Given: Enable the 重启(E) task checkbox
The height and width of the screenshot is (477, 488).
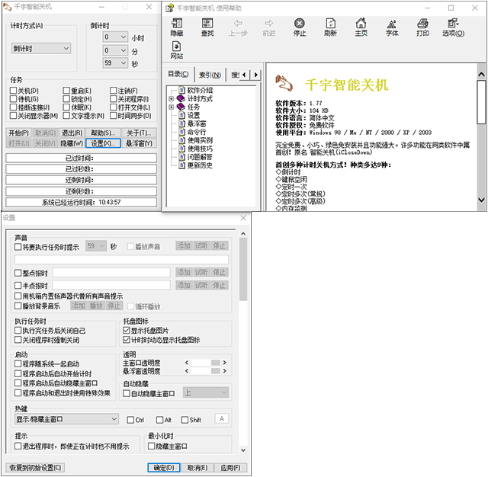Looking at the screenshot, I should tap(66, 91).
